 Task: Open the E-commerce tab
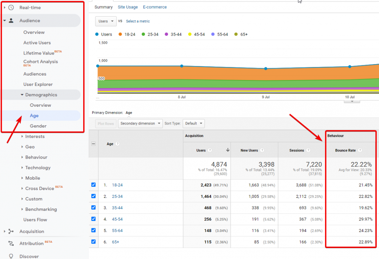pyautogui.click(x=155, y=7)
